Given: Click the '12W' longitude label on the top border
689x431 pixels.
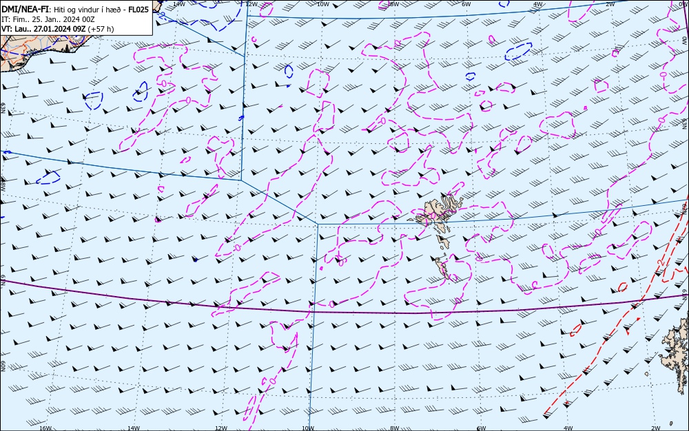Looking at the screenshot, I should (x=251, y=4).
